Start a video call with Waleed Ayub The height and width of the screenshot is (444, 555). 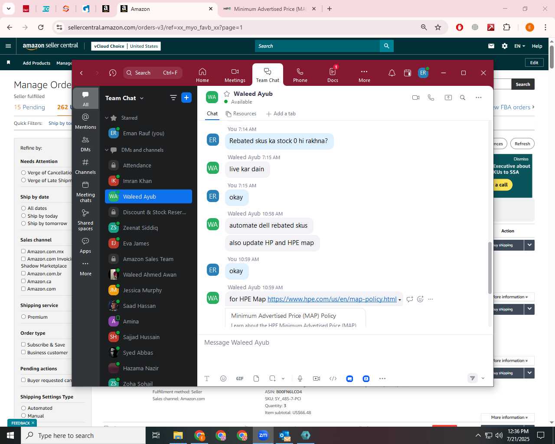point(416,98)
